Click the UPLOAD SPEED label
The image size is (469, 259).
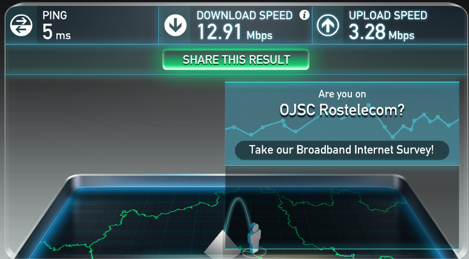(x=388, y=15)
